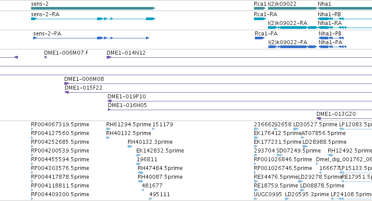Viewport: 372px width, 201px height.
Task: Click the RP004252685.5prime EST label
Action: click(x=60, y=142)
